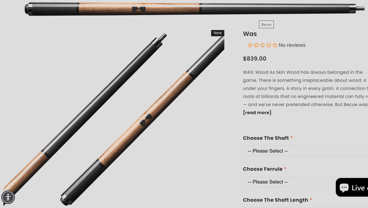The width and height of the screenshot is (368, 208).
Task: Open the Choose The Shaft dropdown
Action: tap(305, 151)
